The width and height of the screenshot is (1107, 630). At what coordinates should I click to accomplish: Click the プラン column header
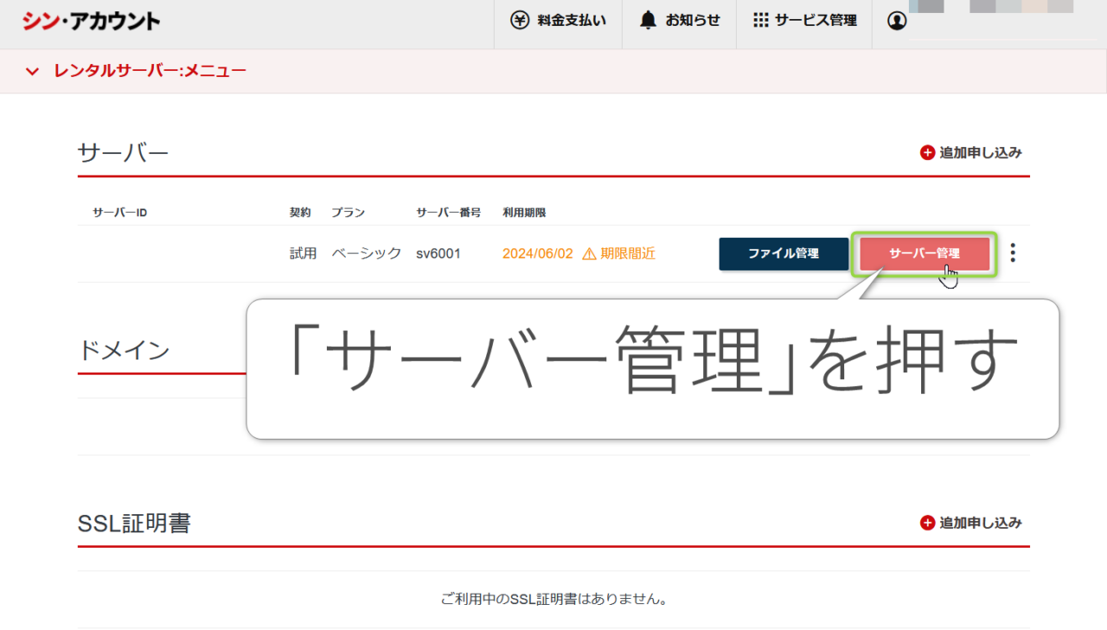coord(349,213)
